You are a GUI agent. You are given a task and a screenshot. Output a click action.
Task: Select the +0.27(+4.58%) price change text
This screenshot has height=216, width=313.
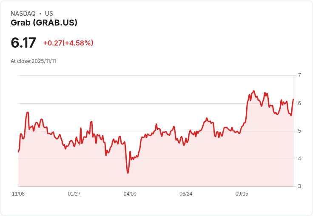[x=68, y=43]
